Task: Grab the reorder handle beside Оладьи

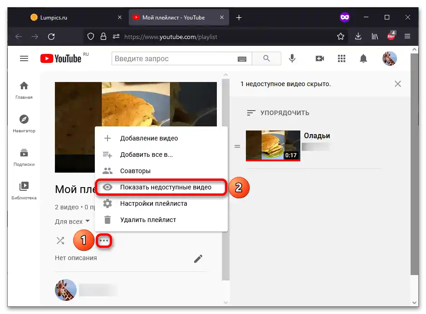Action: point(237,146)
